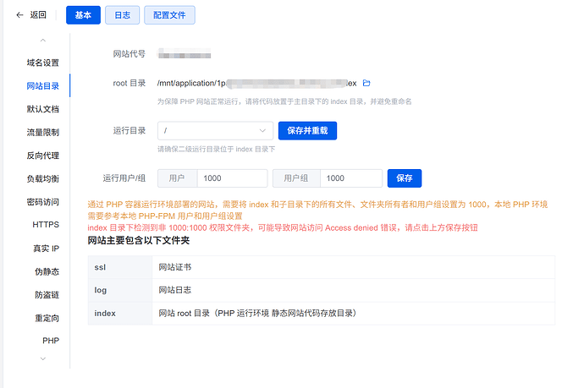Click the back arrow 返回

tap(31, 15)
